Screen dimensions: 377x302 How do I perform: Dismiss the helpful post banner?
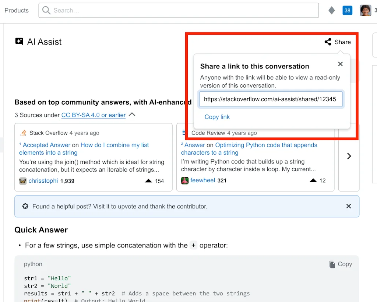coord(348,206)
